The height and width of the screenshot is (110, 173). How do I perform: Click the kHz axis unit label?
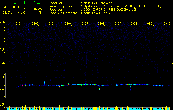tap(2, 22)
